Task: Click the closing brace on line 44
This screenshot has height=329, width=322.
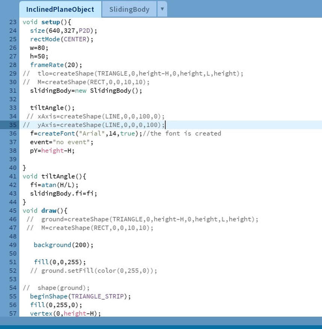Action: tap(24, 202)
